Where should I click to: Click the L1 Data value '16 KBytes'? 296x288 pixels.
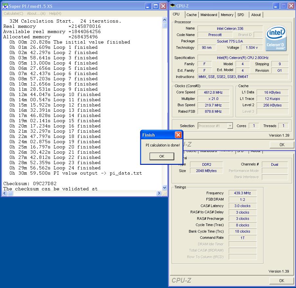tap(272, 92)
